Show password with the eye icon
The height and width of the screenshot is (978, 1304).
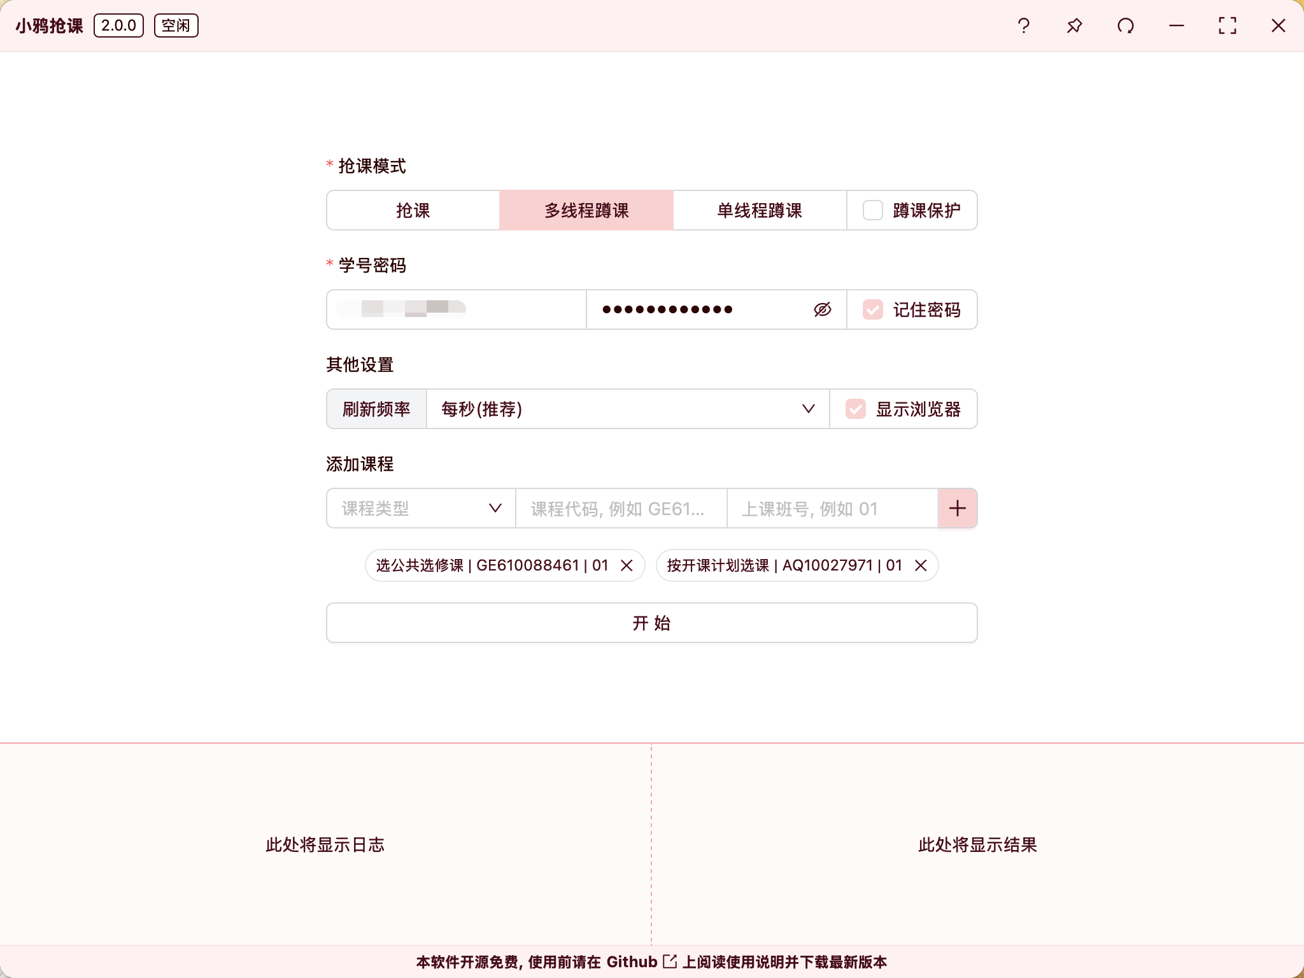823,309
